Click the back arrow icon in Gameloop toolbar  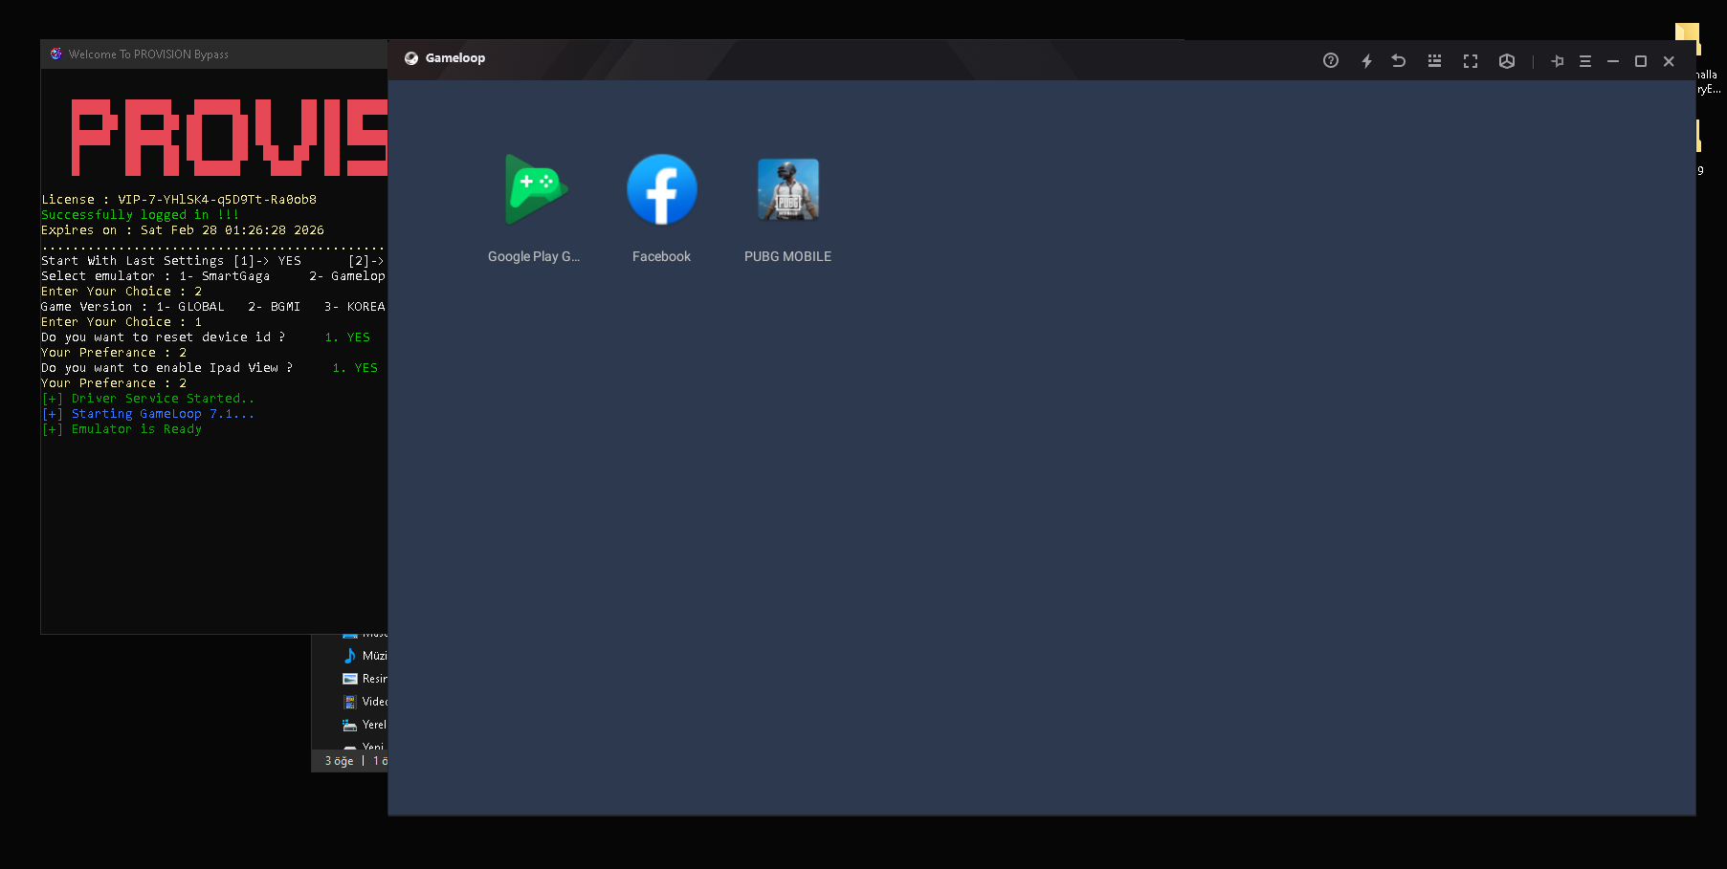click(1398, 60)
